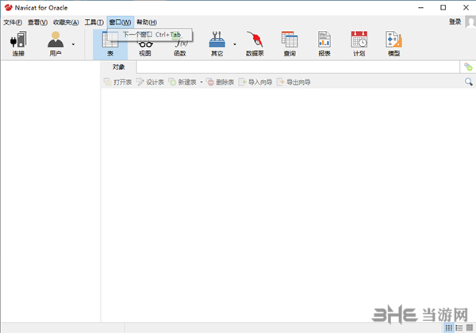Open the File (文件) menu
The image size is (476, 333).
click(x=13, y=22)
